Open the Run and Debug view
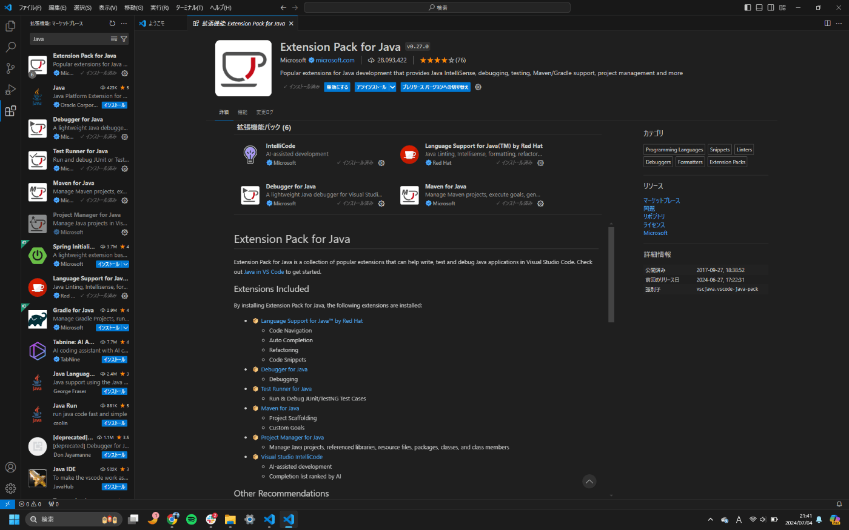The image size is (849, 530). click(x=10, y=90)
